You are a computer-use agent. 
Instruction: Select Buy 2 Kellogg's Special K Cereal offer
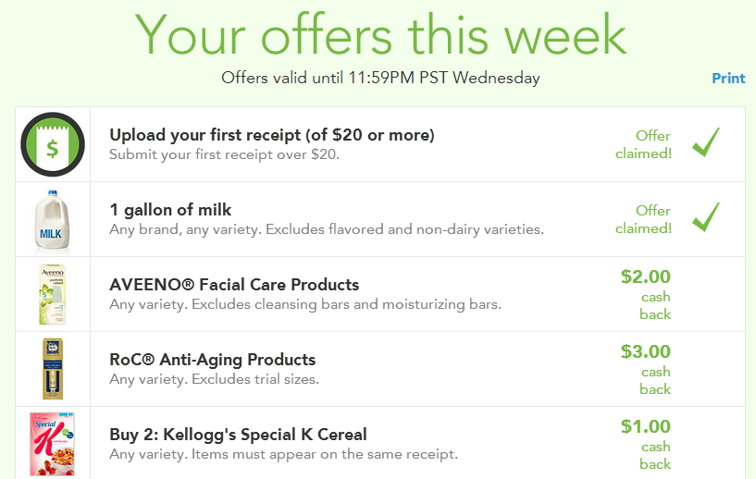[x=238, y=435]
